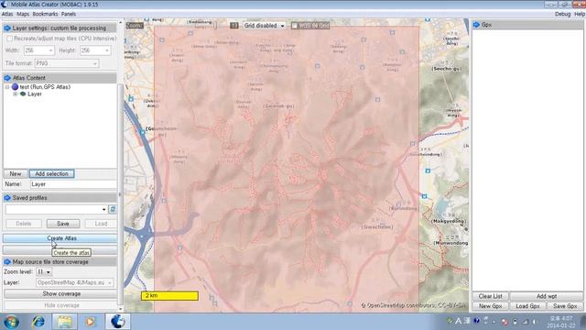Click the Add selection button

coord(51,174)
